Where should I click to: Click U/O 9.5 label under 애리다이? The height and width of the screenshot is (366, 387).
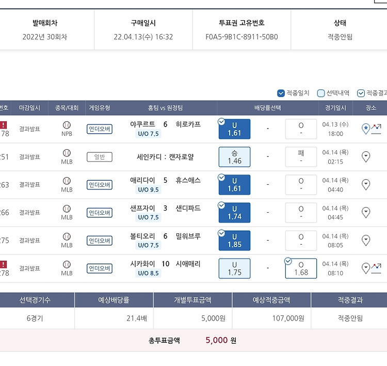pyautogui.click(x=148, y=189)
